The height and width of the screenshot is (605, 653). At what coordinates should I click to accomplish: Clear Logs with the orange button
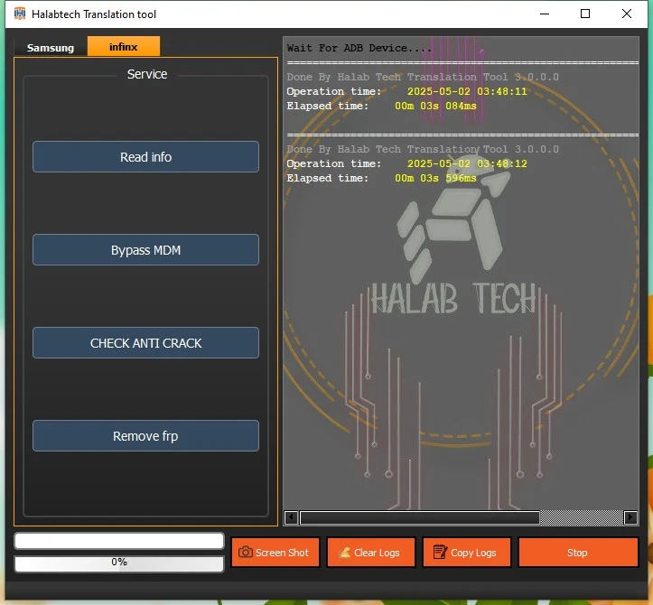click(371, 553)
